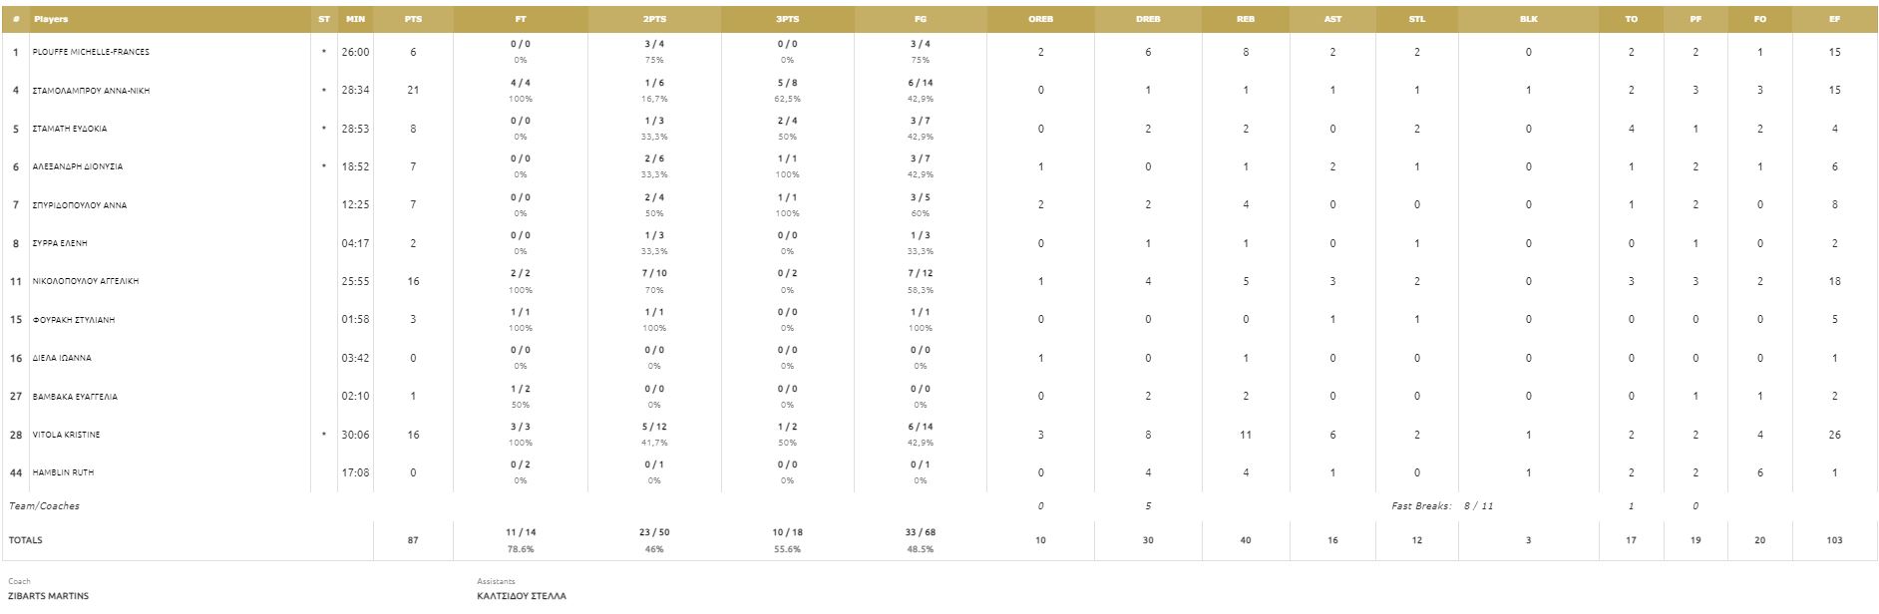Click player name HAMBLIN RUTH

pyautogui.click(x=63, y=472)
